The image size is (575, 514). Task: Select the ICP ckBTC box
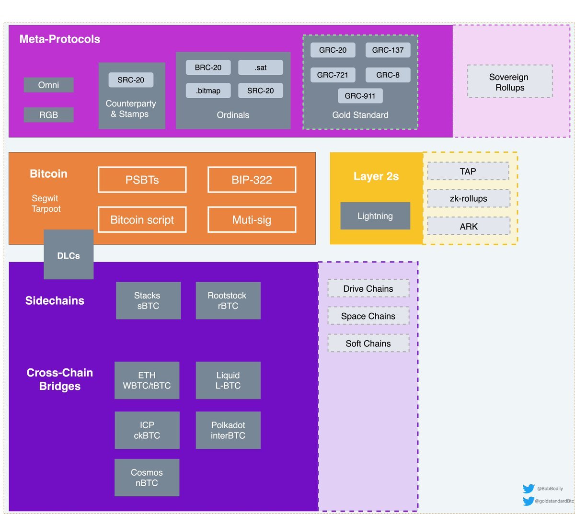(x=147, y=430)
